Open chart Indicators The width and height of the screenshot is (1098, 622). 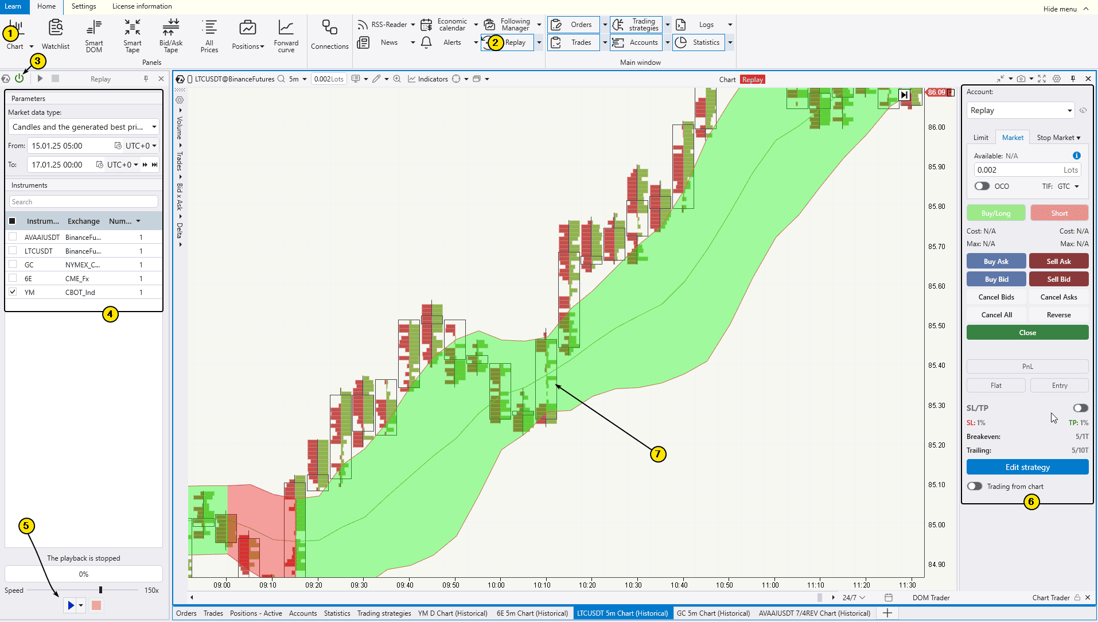tap(428, 79)
